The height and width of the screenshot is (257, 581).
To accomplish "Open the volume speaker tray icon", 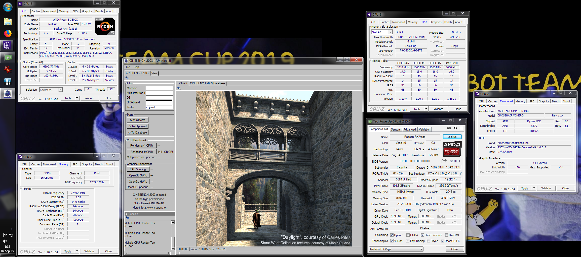I will tap(5, 241).
